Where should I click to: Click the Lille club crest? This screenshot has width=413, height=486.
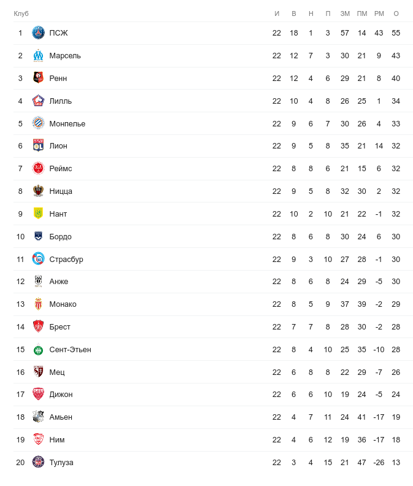click(x=38, y=101)
